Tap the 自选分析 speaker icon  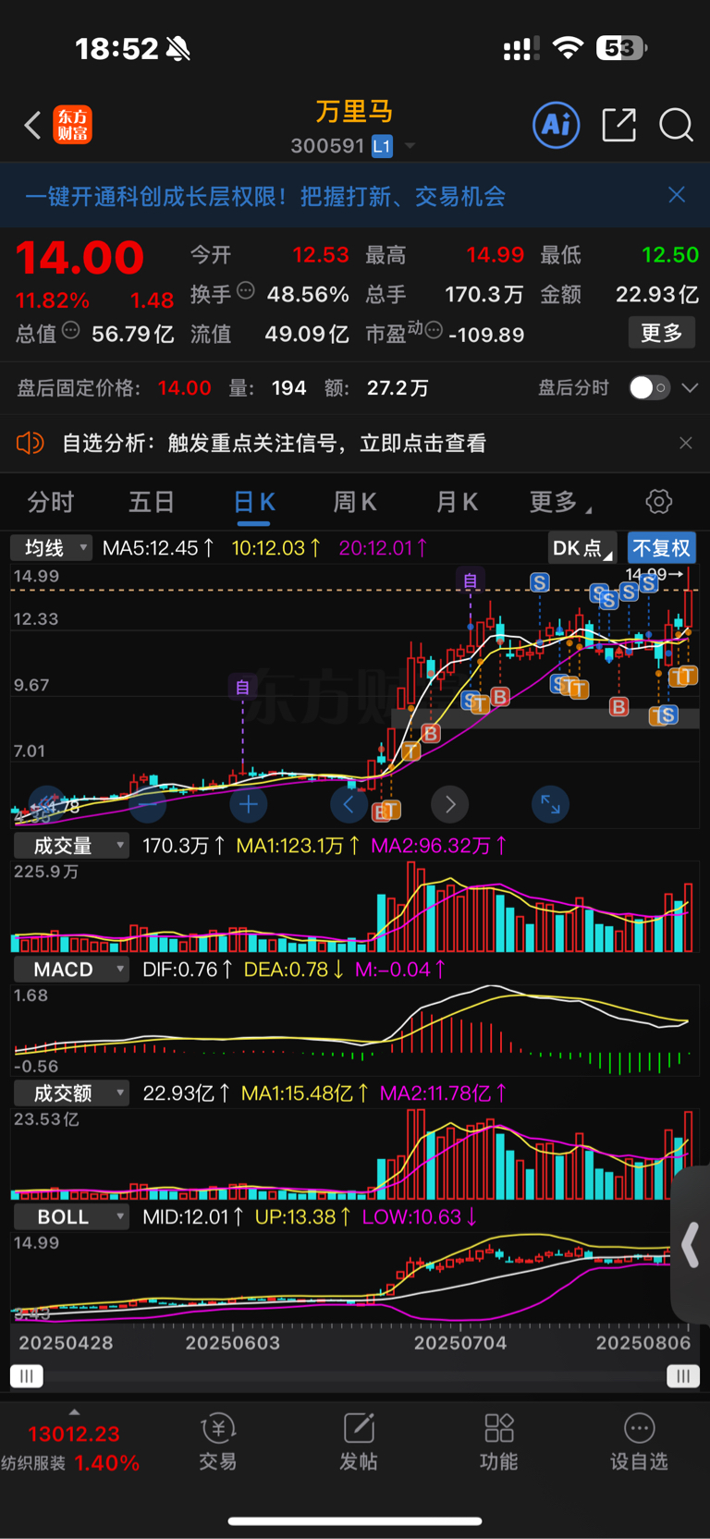[x=31, y=443]
